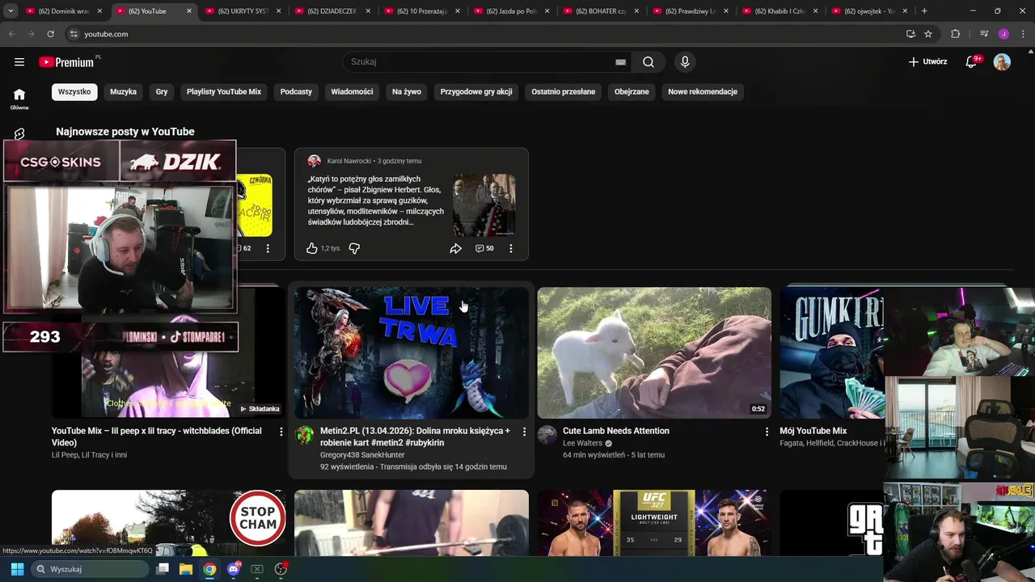Open options menu for Metin2.PL video
Image resolution: width=1035 pixels, height=582 pixels.
(x=524, y=432)
